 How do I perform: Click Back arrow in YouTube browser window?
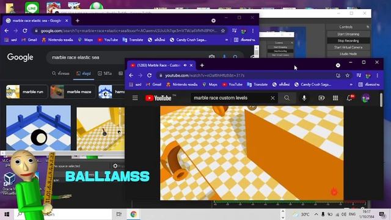click(131, 75)
